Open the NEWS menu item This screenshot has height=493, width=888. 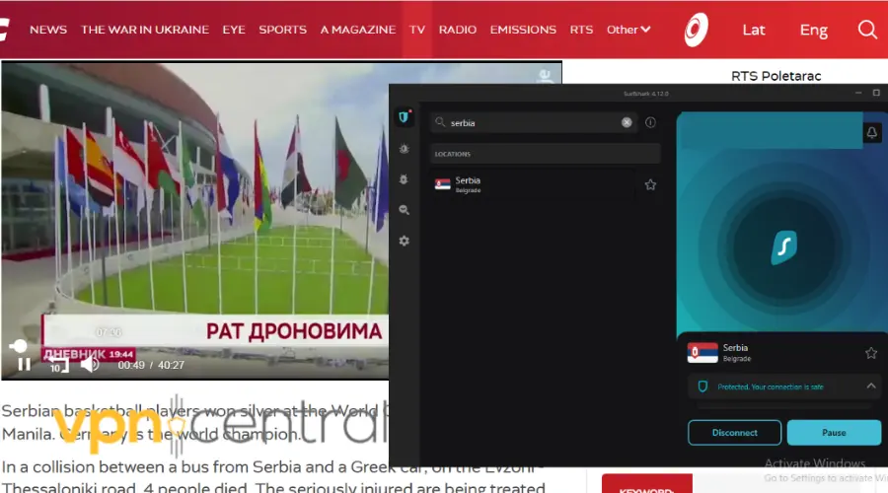pos(48,30)
